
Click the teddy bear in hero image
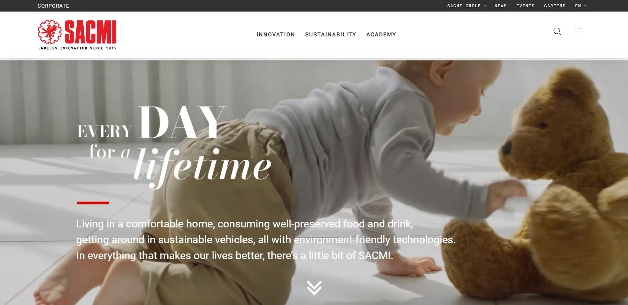[x=559, y=185]
